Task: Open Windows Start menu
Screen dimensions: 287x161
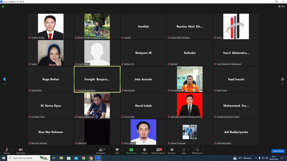Action: coord(4,158)
